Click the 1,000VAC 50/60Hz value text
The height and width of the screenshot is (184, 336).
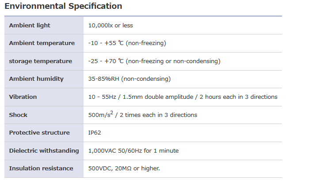(134, 150)
